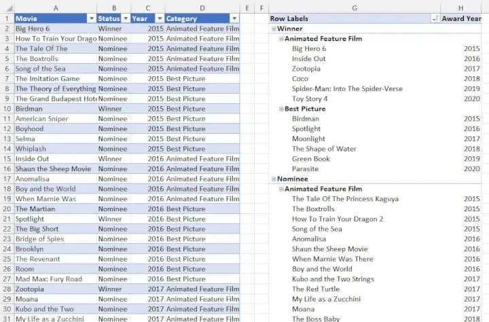Click the Award Year pivot header cell
This screenshot has height=322, width=489.
461,19
